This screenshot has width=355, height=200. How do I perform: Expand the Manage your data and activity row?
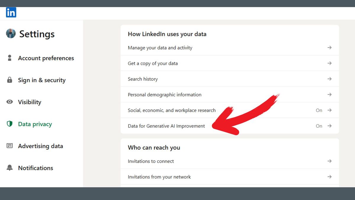point(329,47)
